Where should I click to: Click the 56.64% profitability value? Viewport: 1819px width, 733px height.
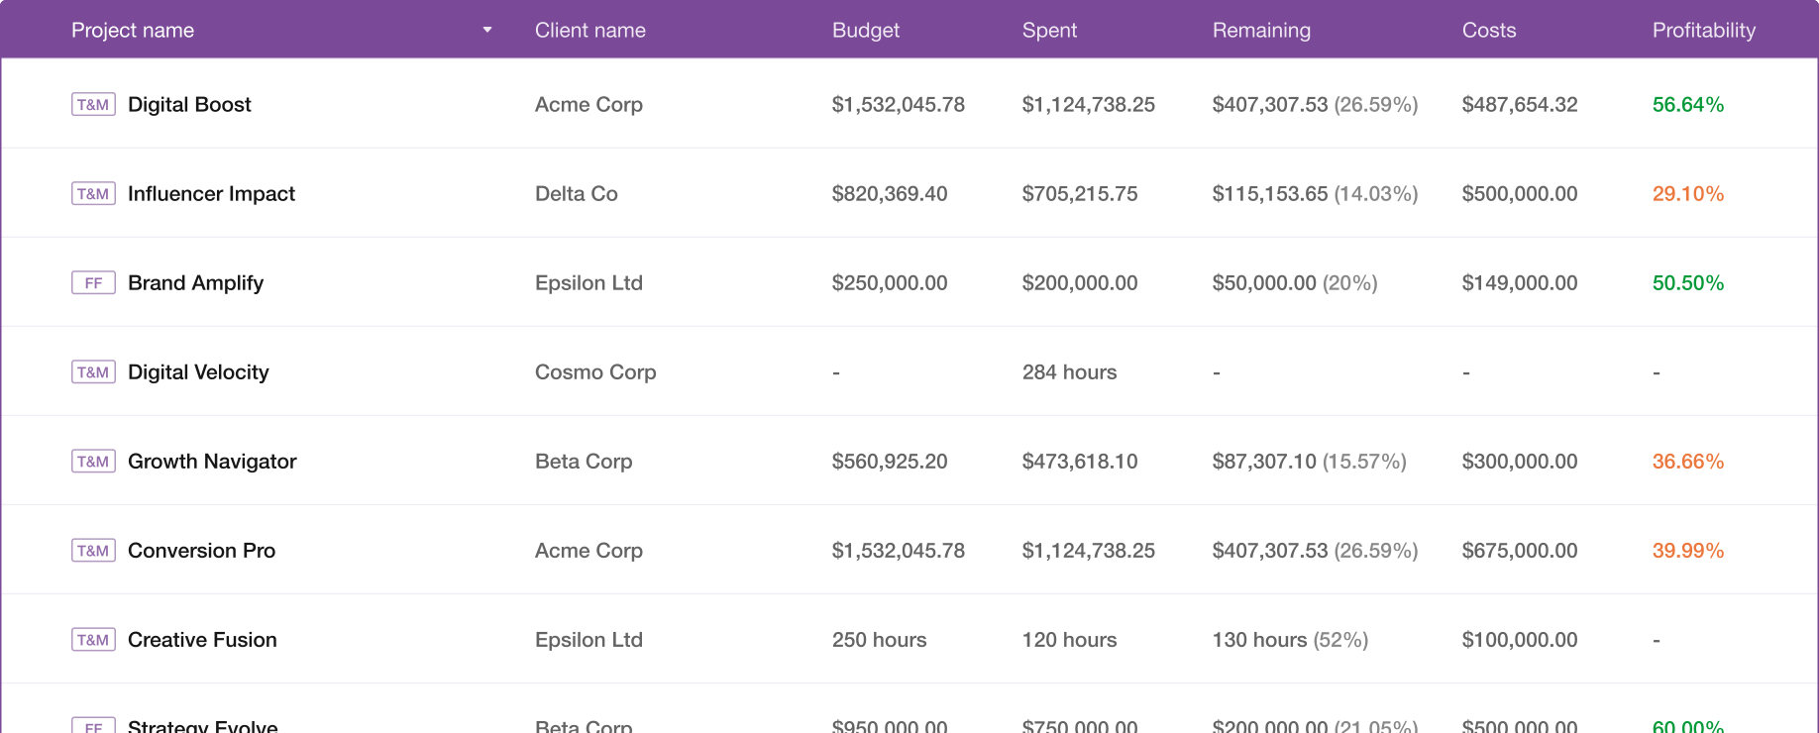(1688, 103)
